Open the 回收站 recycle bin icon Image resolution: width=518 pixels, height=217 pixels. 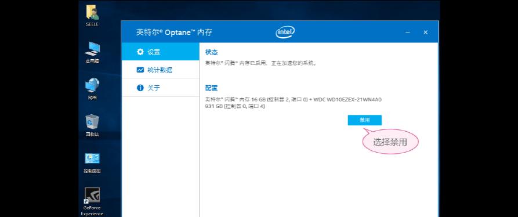[92, 125]
